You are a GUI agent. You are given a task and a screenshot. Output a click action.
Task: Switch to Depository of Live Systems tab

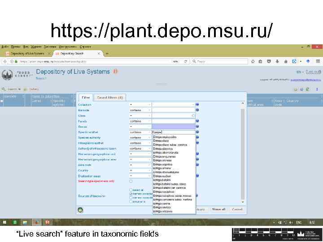pos(27,53)
